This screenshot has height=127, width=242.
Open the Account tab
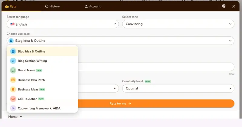[93, 6]
